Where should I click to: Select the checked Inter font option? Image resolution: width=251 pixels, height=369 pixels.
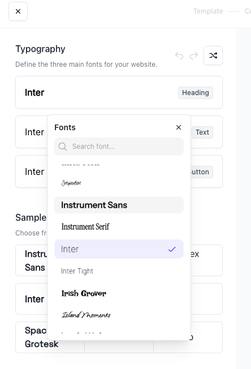click(x=119, y=249)
